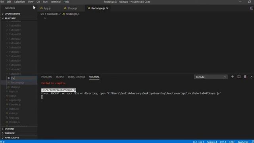Split the editor to the right
Image resolution: width=254 pixels, height=143 pixels.
tap(252, 8)
